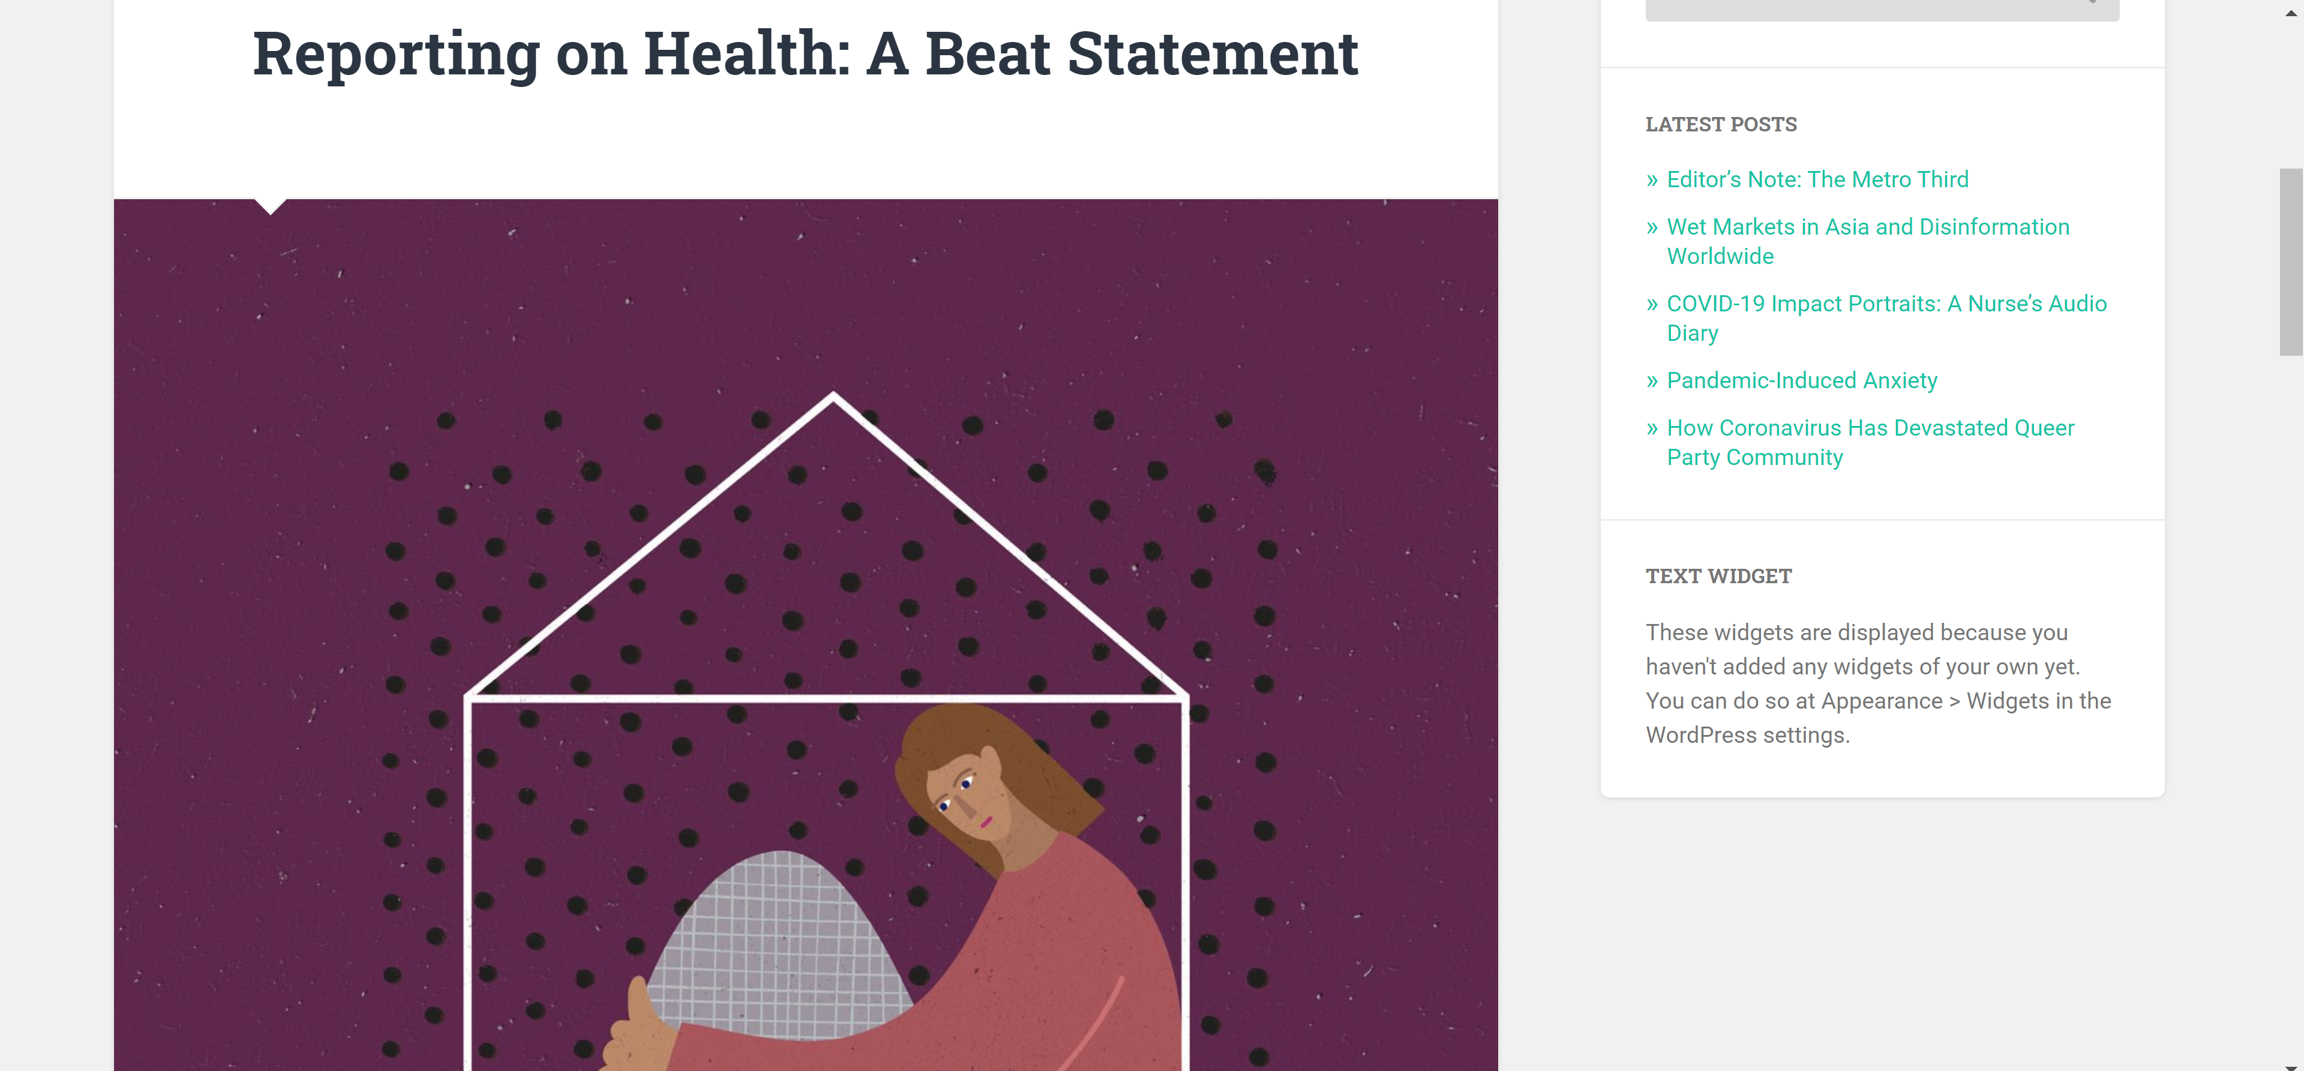Focus the sidebar search field
This screenshot has width=2304, height=1071.
point(1861,9)
